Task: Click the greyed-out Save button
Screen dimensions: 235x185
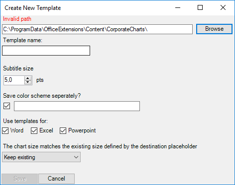Action: (20, 179)
